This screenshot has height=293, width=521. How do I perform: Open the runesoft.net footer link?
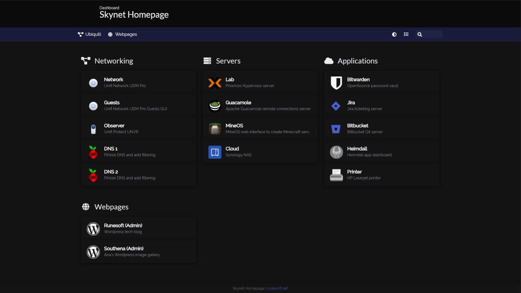[x=277, y=289]
